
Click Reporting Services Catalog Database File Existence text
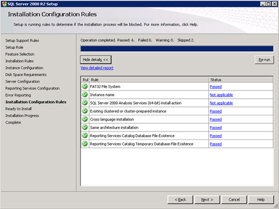click(x=132, y=135)
